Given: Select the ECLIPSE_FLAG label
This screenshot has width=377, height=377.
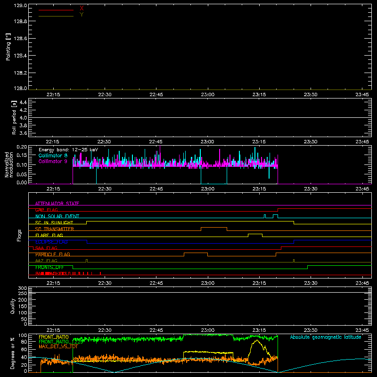Looking at the screenshot, I should (x=51, y=242).
